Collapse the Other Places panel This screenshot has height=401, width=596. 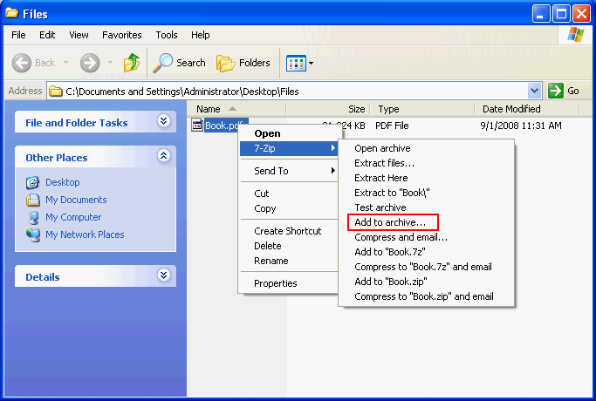163,156
